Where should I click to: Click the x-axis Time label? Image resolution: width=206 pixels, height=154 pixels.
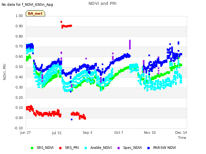click(x=182, y=138)
